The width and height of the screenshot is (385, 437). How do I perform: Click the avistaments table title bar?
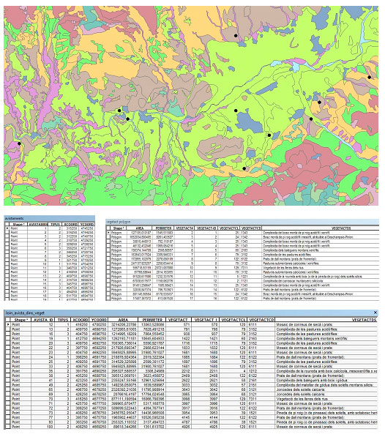tap(50, 218)
